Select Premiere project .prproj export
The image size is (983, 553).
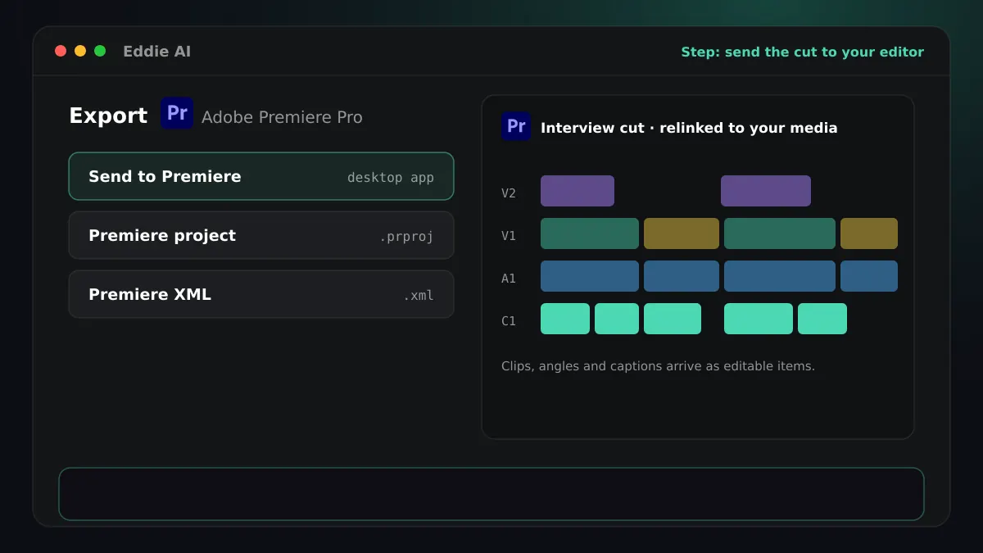[261, 235]
